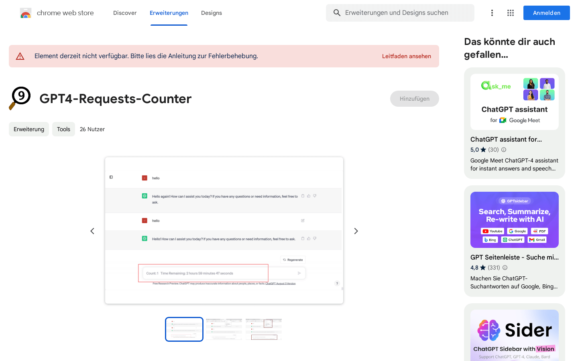Screen dimensions: 578x361
Task: Open the Leitfaden ansehen link
Action: point(406,56)
